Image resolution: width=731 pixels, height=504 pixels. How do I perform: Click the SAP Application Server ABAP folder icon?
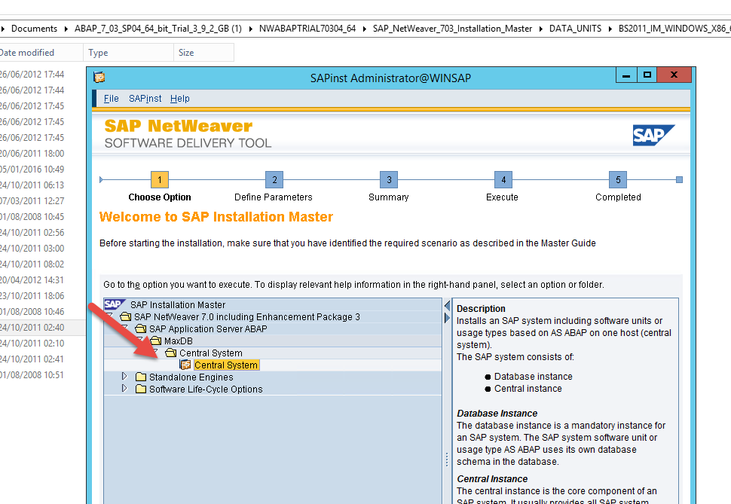click(x=141, y=329)
